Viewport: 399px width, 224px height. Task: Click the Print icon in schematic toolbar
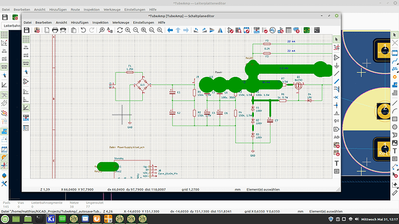point(55,30)
